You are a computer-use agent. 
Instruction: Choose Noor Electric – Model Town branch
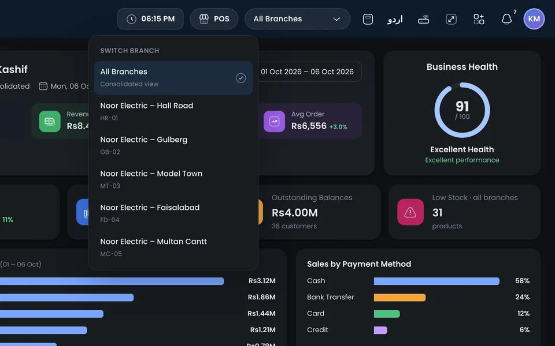point(173,179)
